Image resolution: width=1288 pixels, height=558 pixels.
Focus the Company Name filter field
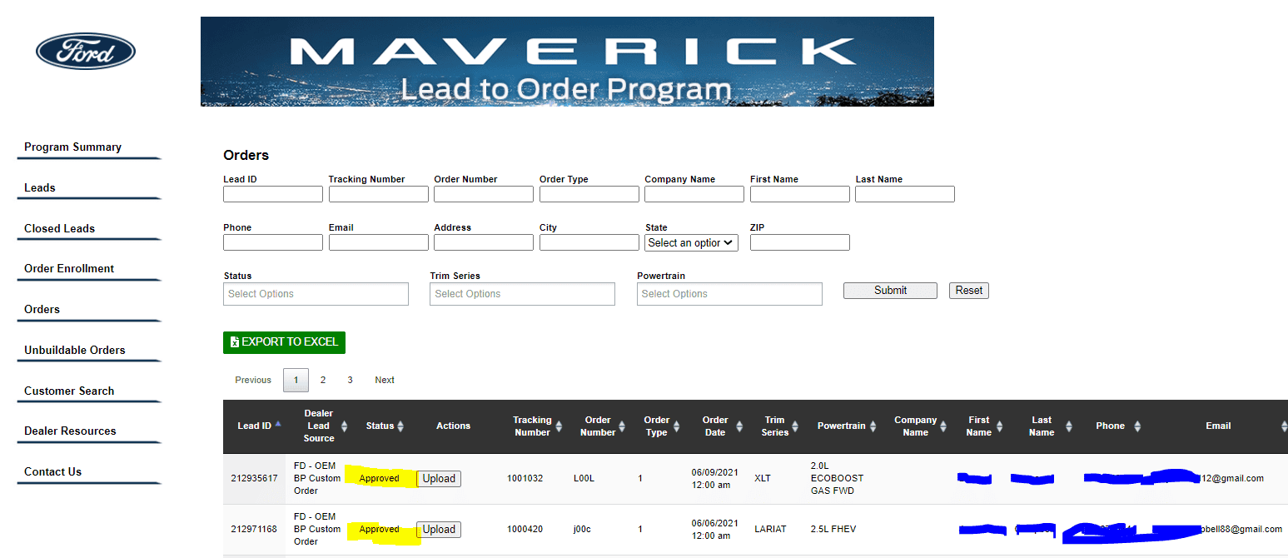(694, 194)
